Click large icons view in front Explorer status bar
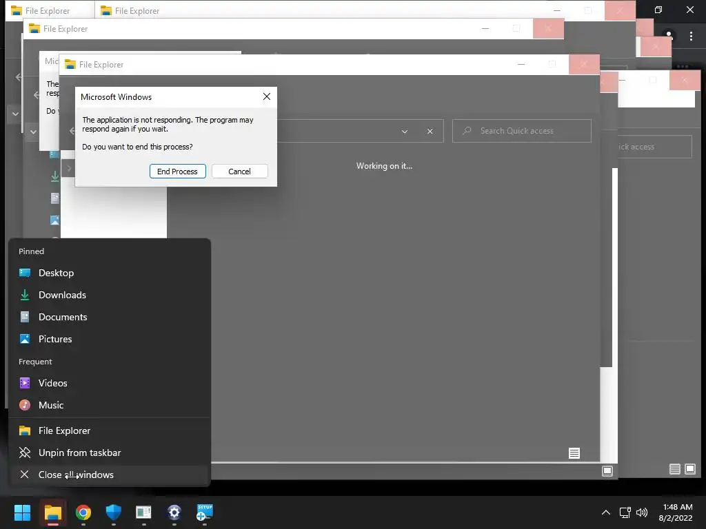The image size is (706, 529). coord(607,471)
